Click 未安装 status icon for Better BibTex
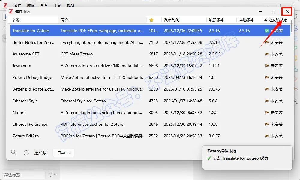This screenshot has width=300, height=180. click(267, 89)
